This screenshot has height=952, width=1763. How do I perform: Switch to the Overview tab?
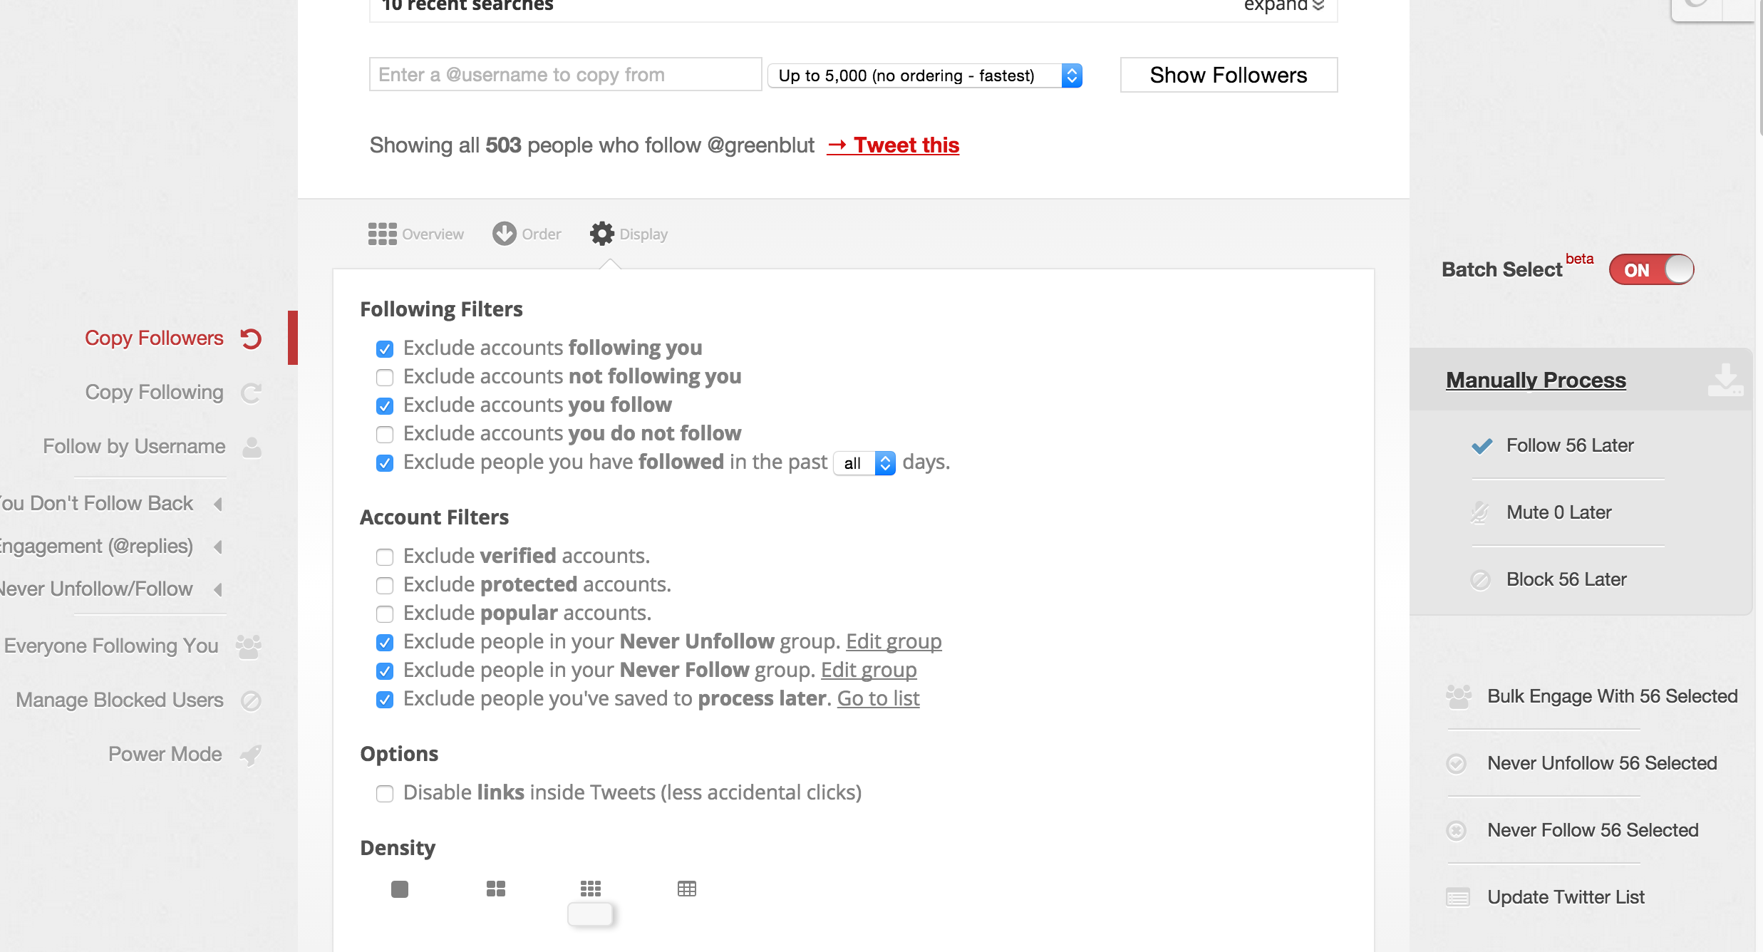pos(416,234)
